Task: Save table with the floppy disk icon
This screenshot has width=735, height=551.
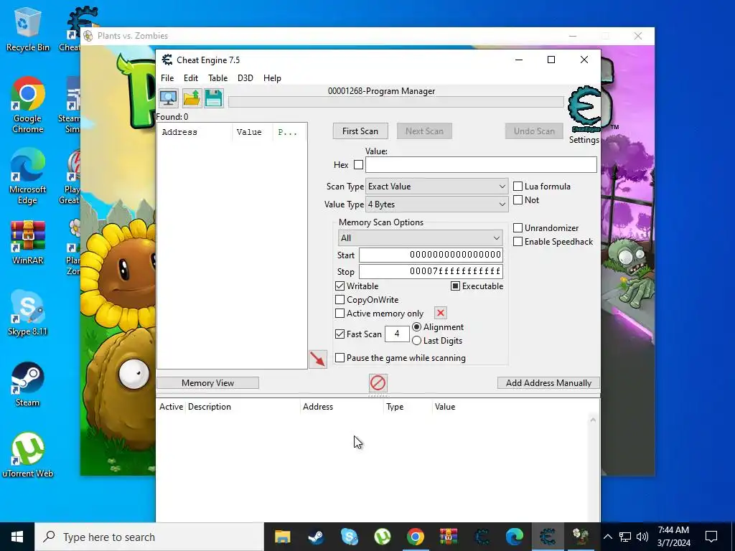Action: pyautogui.click(x=214, y=98)
